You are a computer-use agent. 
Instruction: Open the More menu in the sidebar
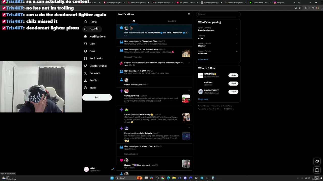point(90,88)
